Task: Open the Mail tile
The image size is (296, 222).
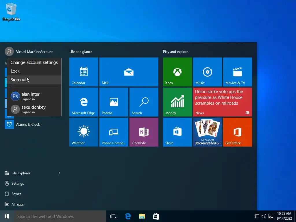Action: [x=129, y=72]
